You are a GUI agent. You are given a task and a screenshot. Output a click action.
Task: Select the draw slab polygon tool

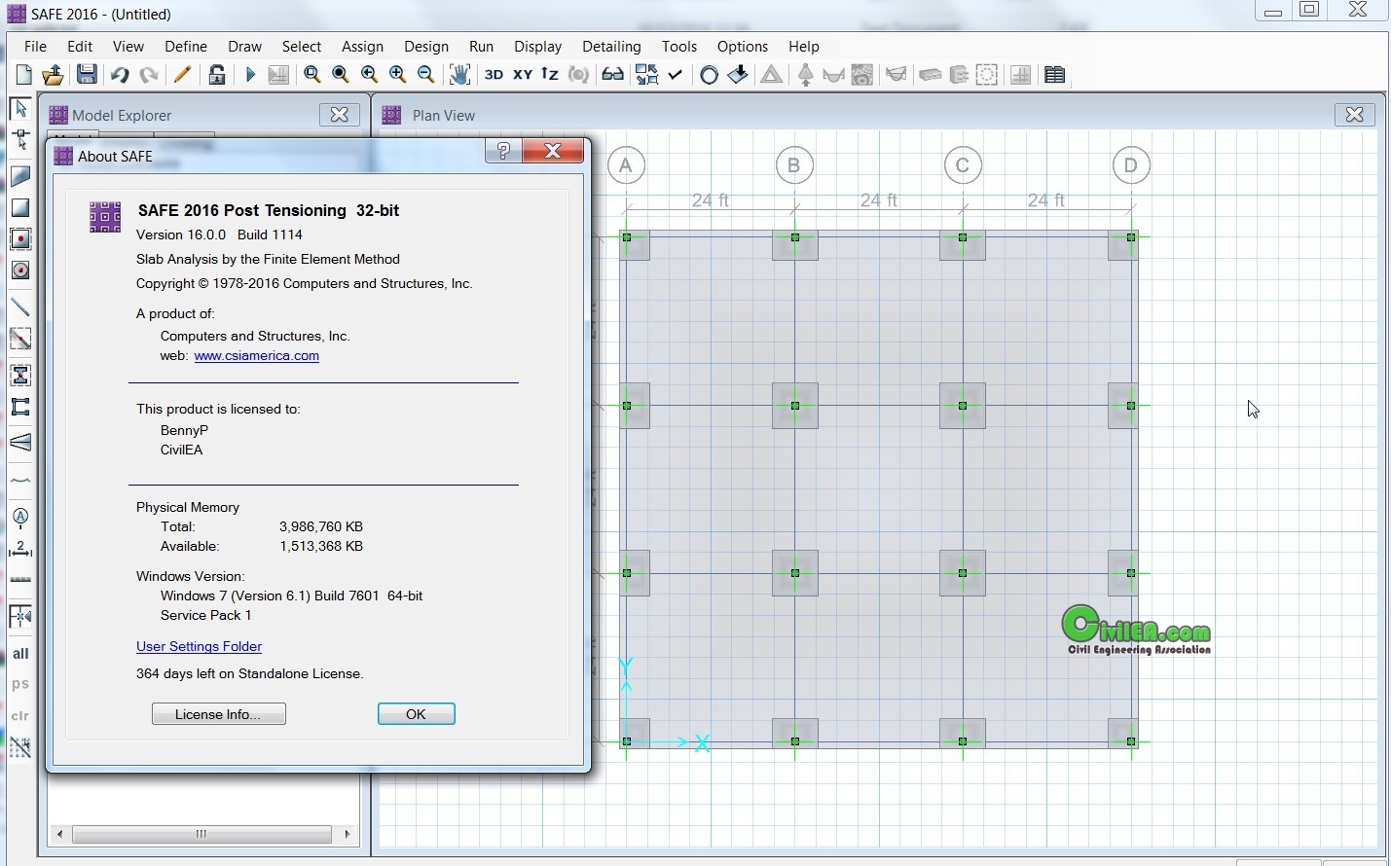[x=20, y=176]
